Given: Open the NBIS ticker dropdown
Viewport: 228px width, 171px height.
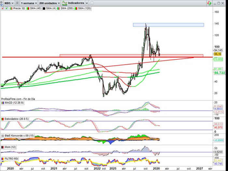Looking at the screenshot, I should click(8, 3).
